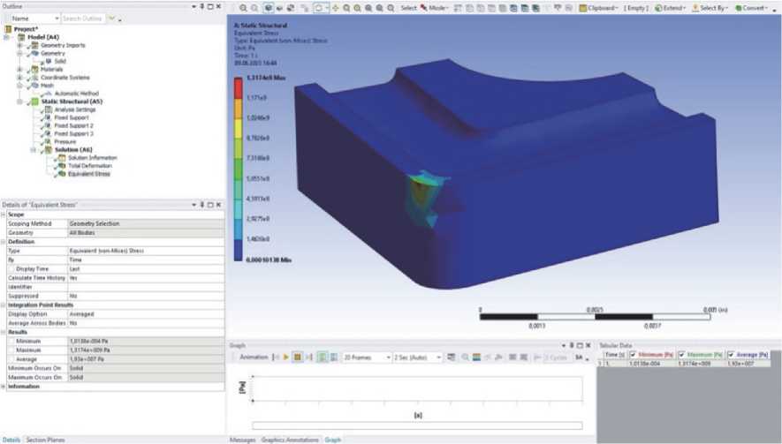Expand the Information section in Details
The height and width of the screenshot is (444, 782).
(x=3, y=387)
